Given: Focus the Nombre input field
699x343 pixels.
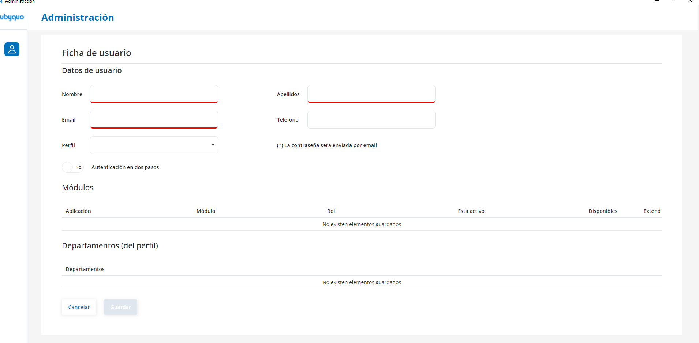Looking at the screenshot, I should [154, 94].
